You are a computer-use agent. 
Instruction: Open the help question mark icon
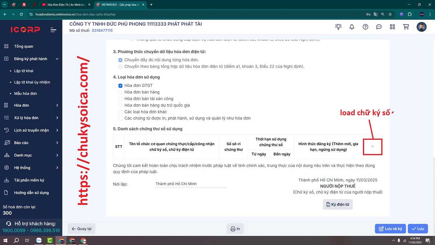[x=365, y=27]
